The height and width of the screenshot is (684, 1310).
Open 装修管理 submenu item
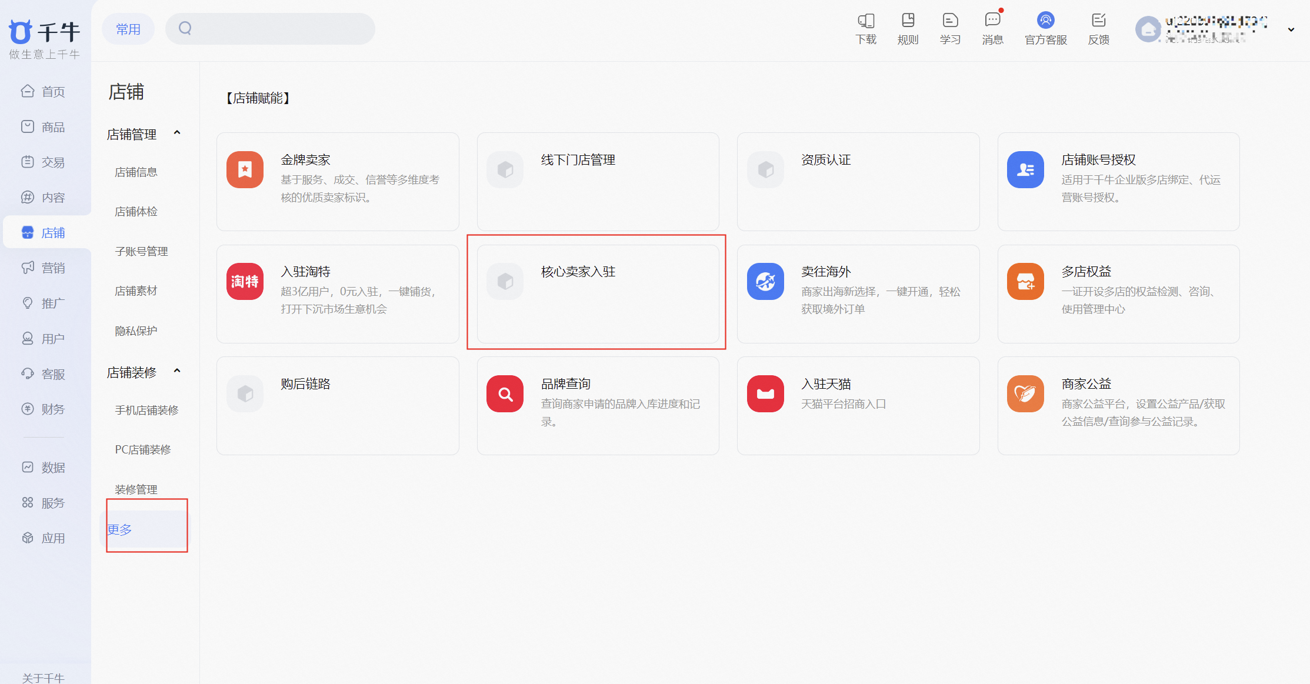tap(136, 490)
